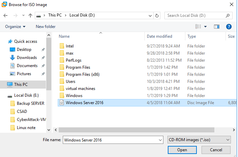Sort by the Name column
The image size is (238, 157).
(x=64, y=36)
